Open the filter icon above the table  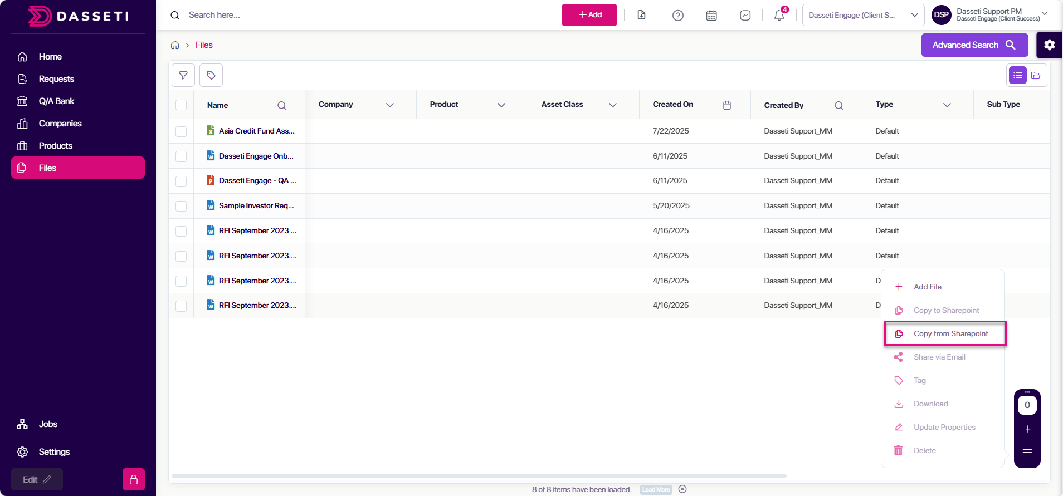coord(183,75)
